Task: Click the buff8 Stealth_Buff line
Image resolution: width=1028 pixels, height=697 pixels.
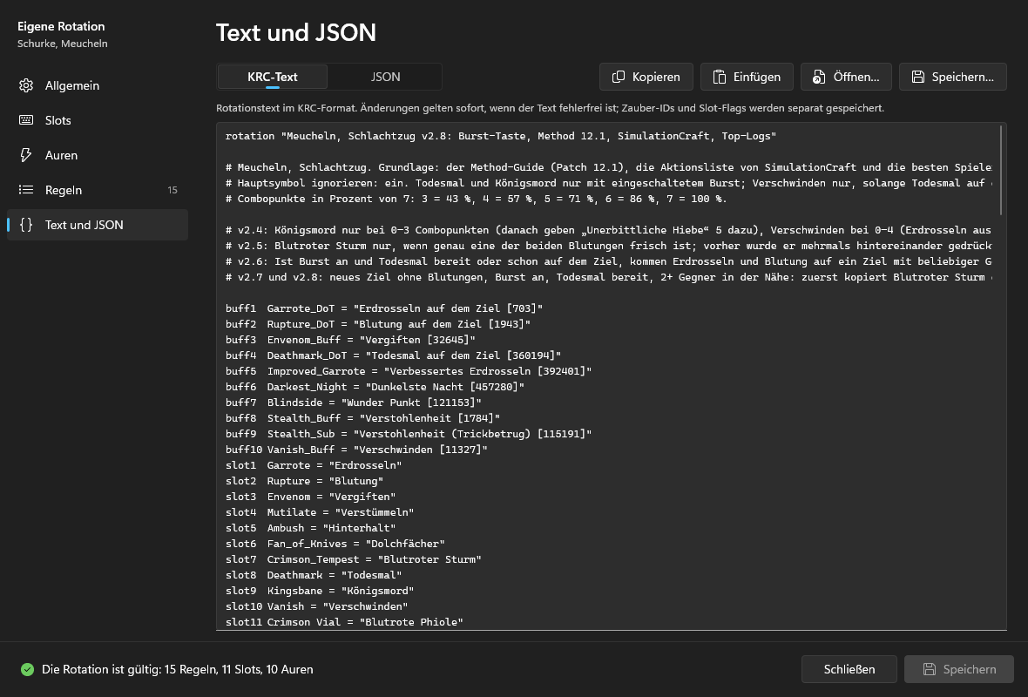Action: coord(362,417)
